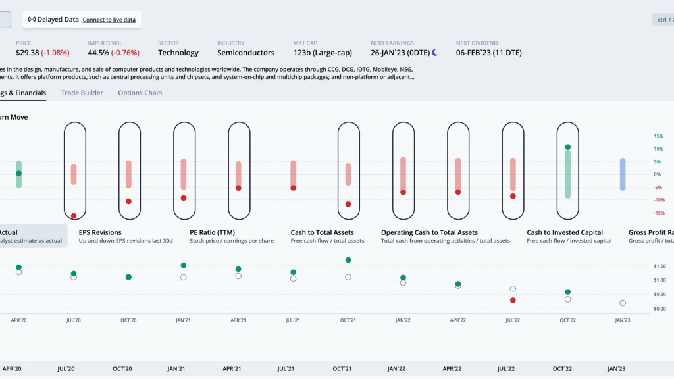Viewport: 674px width, 379px height.
Task: Click OCT'21 on the bottom timeline bar
Action: [342, 370]
